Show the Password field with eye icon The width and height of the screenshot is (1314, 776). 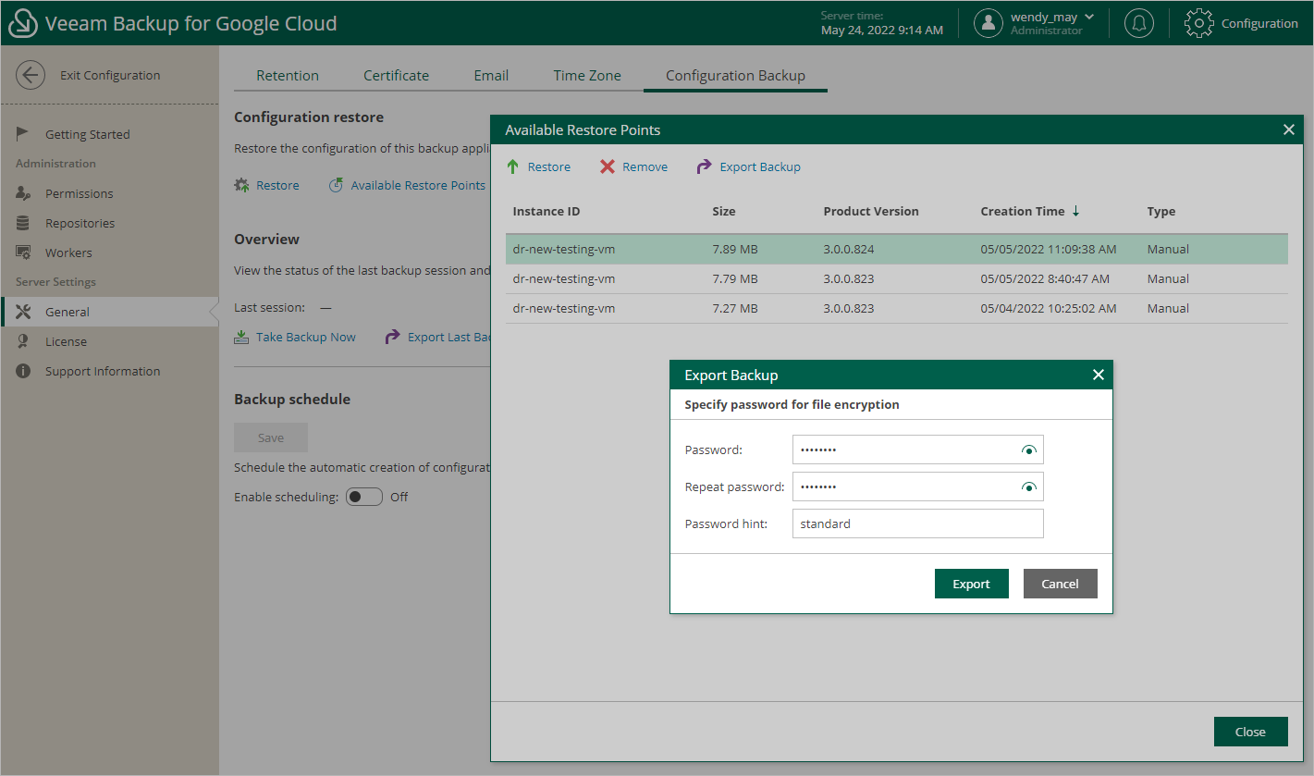coord(1028,450)
